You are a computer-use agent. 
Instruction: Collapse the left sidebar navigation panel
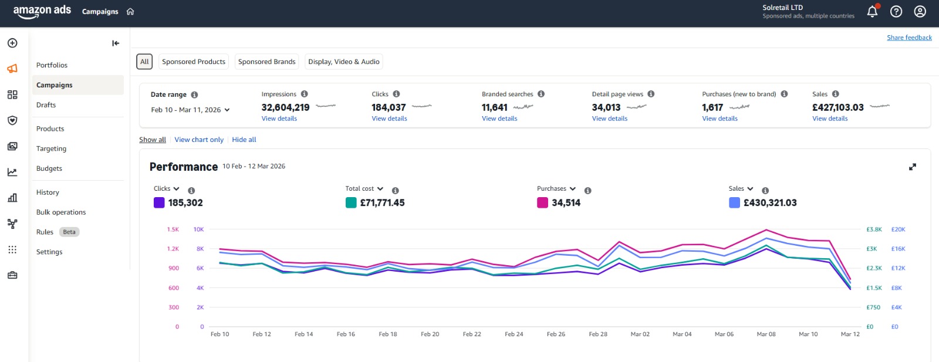pos(116,43)
